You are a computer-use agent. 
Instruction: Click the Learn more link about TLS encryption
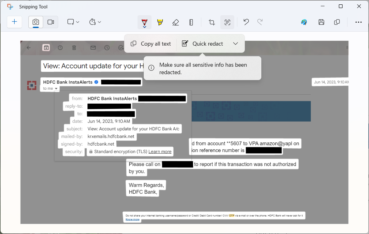click(160, 151)
